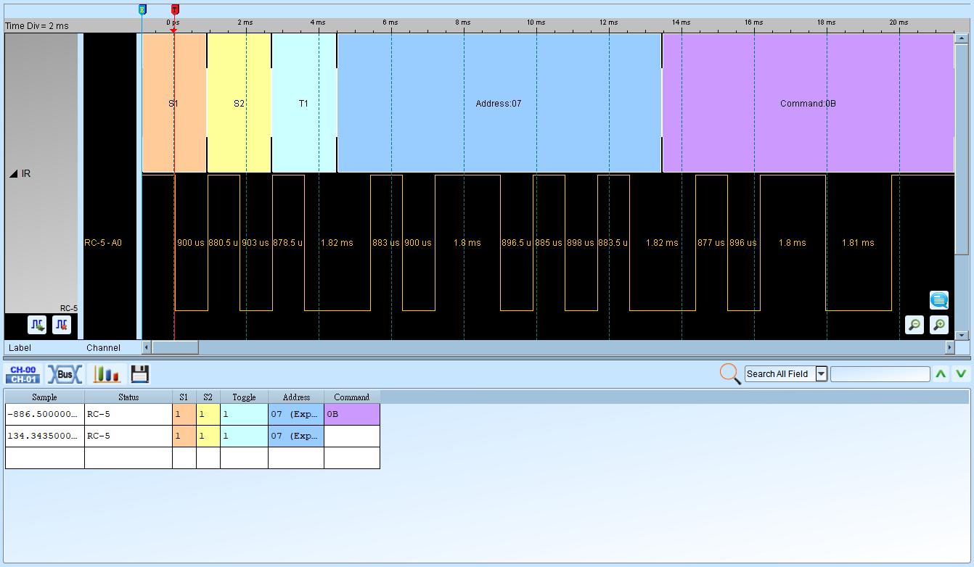This screenshot has height=567, width=974.
Task: Open the CH-00/CH-01 channel view
Action: (23, 374)
